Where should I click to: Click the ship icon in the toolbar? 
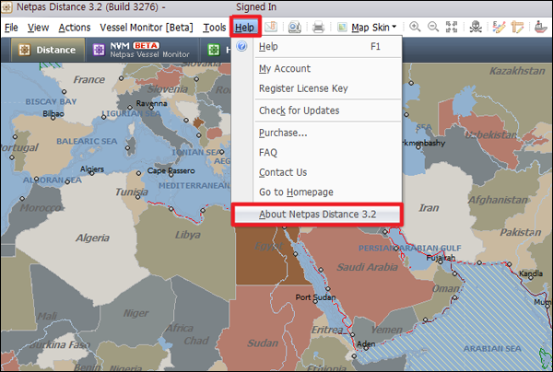pos(540,27)
